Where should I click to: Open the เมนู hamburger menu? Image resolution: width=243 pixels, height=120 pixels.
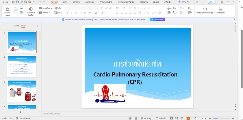(6, 2)
